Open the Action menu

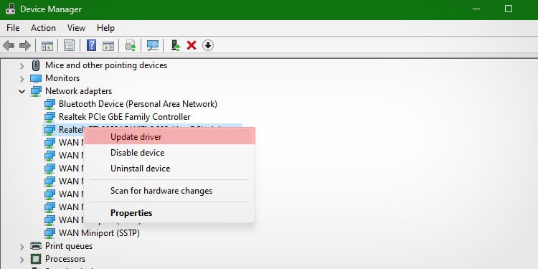pos(43,28)
